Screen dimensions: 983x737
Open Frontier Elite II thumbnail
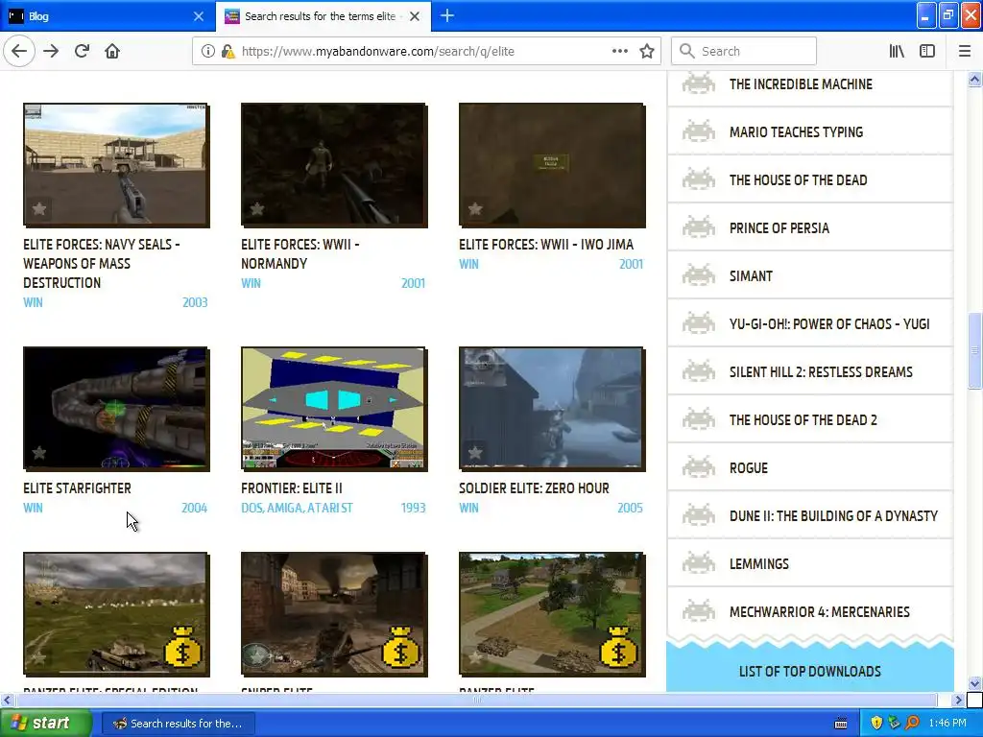coord(334,409)
